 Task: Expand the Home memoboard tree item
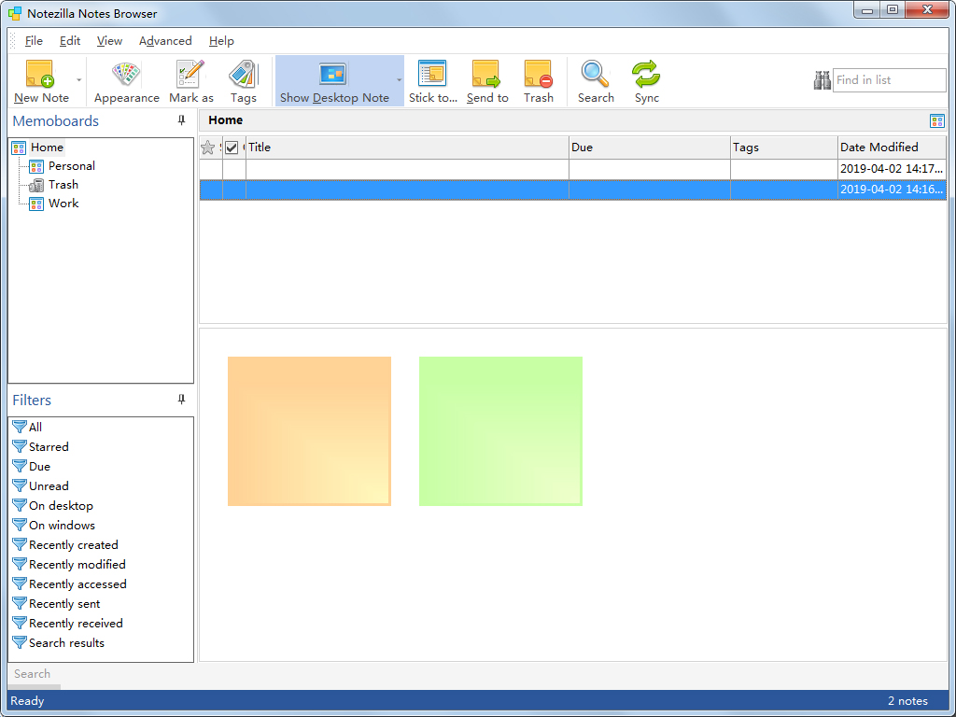(48, 147)
